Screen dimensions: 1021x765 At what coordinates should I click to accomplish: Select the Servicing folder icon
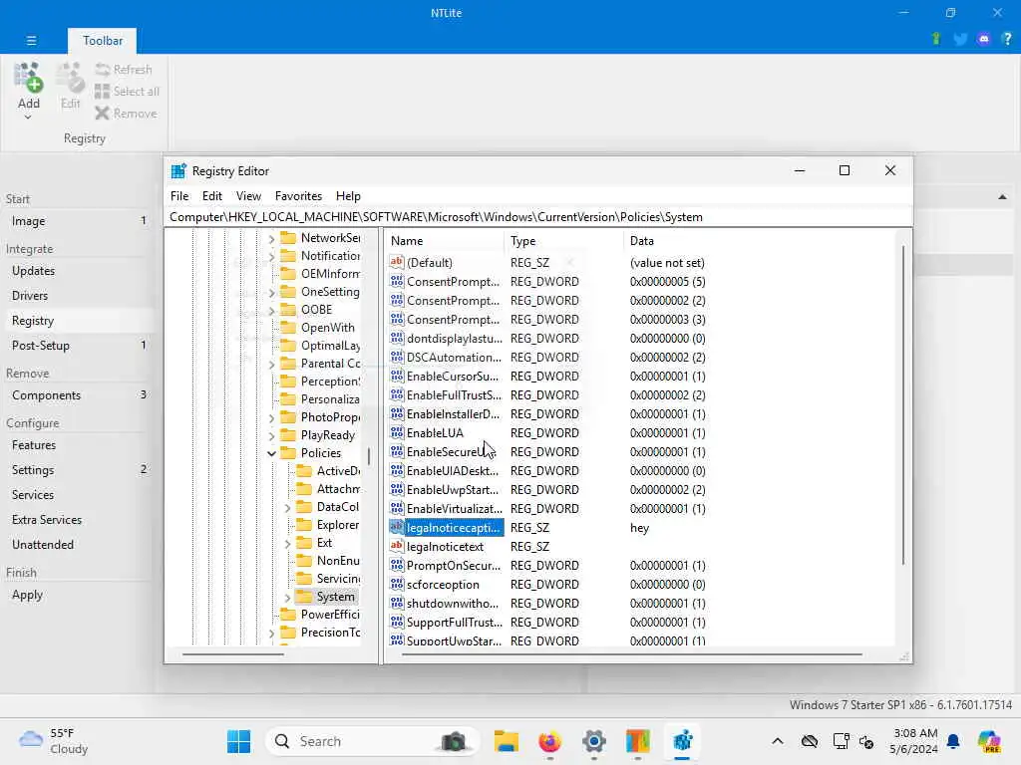(x=304, y=579)
